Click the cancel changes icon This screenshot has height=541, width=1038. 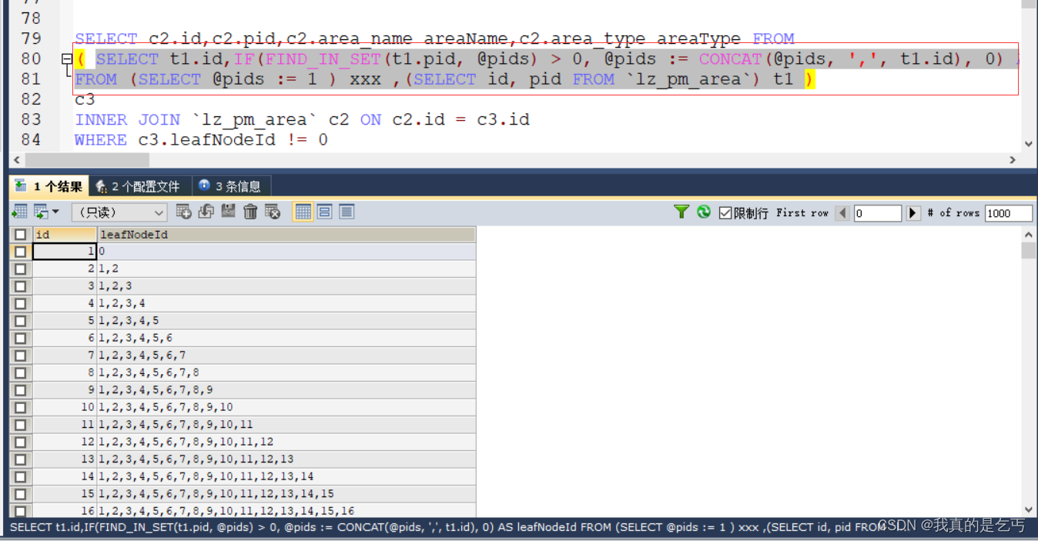(x=273, y=212)
